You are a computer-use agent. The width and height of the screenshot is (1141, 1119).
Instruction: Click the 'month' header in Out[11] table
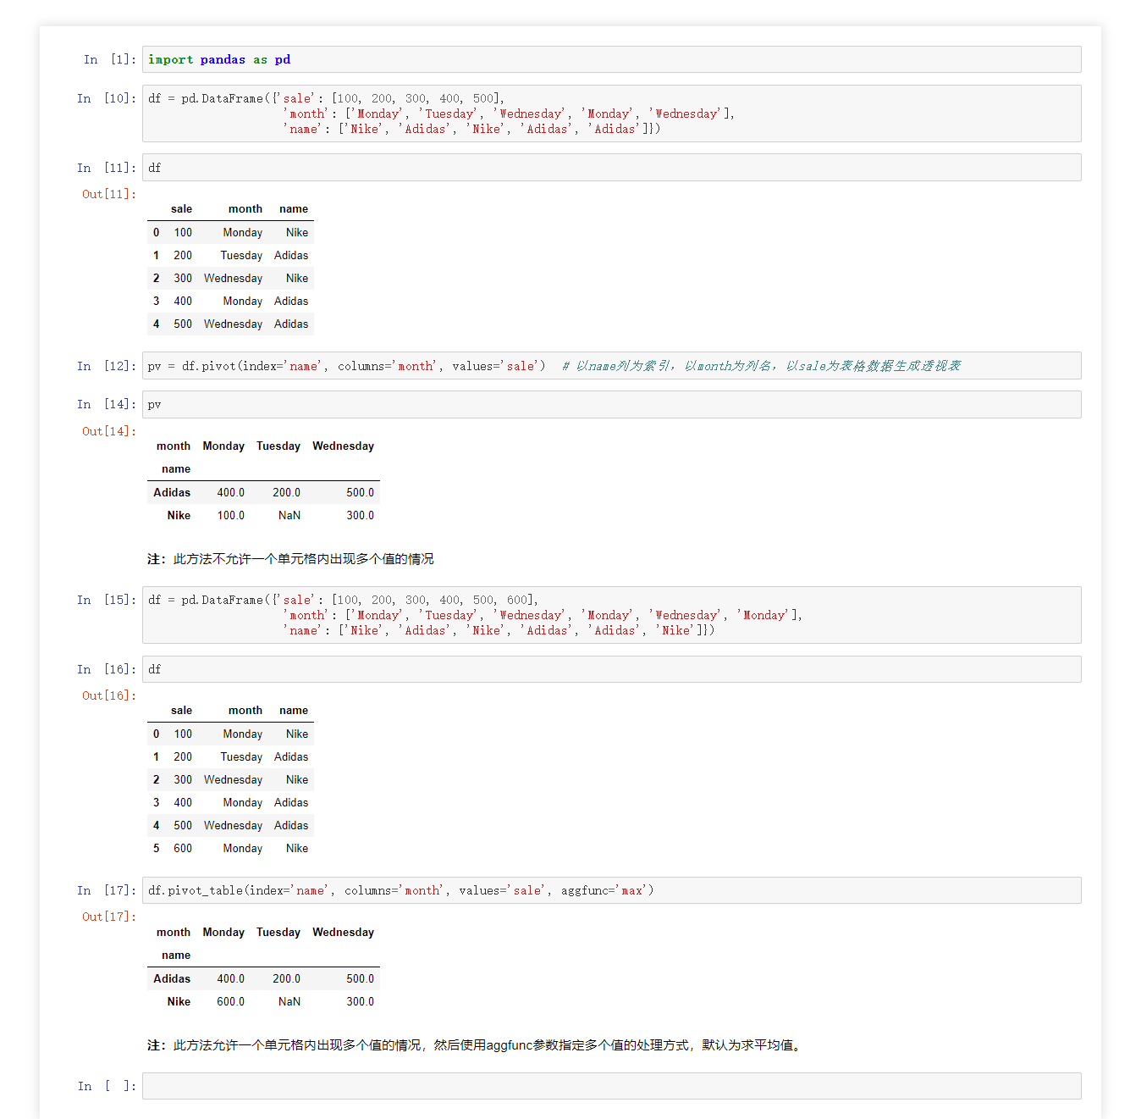coord(245,209)
